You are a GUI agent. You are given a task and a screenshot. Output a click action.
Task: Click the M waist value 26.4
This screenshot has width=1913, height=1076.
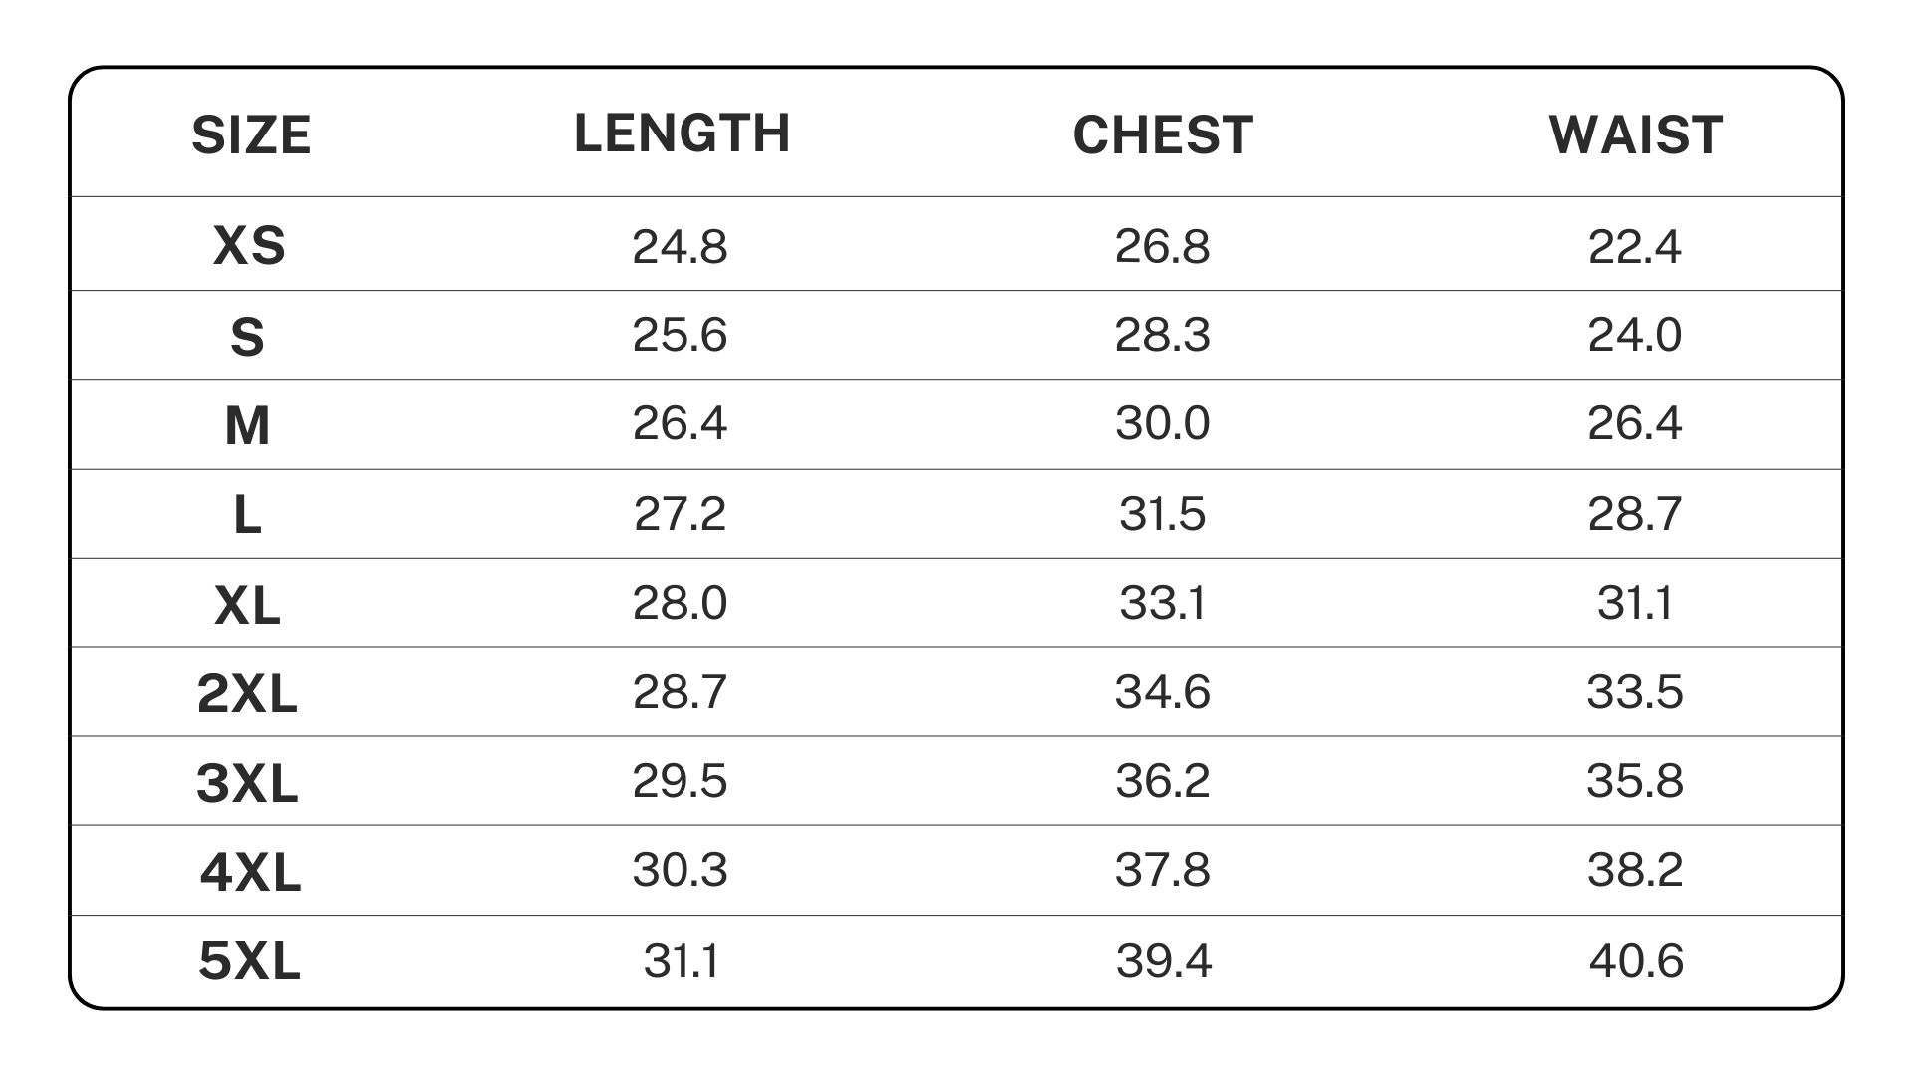(1634, 423)
